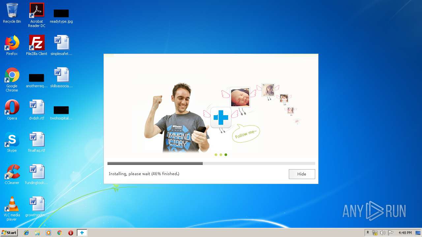Select the VLC media player shortcut

coord(12,209)
